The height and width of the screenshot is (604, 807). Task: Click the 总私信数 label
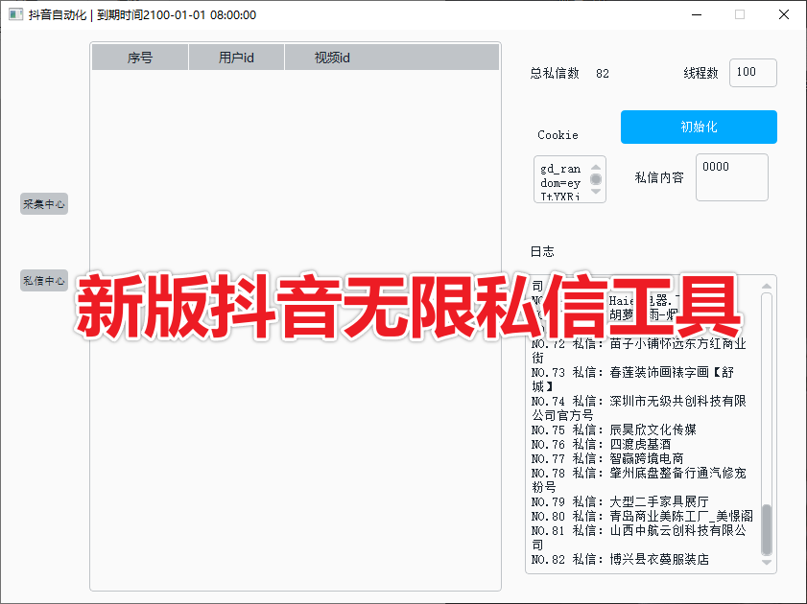click(555, 73)
